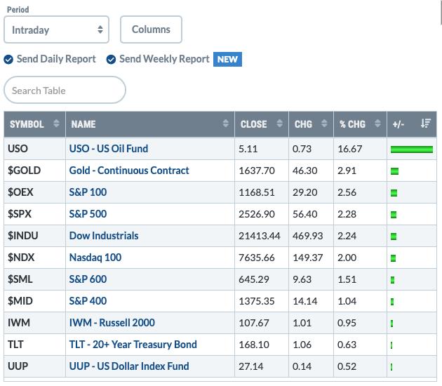The image size is (442, 386).
Task: Click the Send Daily Report label
Action: click(x=56, y=59)
